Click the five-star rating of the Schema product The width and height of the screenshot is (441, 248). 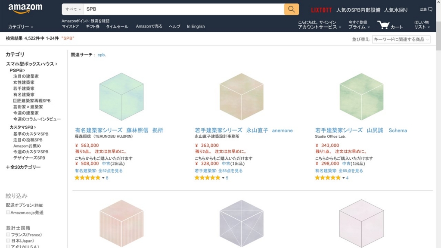tap(328, 178)
